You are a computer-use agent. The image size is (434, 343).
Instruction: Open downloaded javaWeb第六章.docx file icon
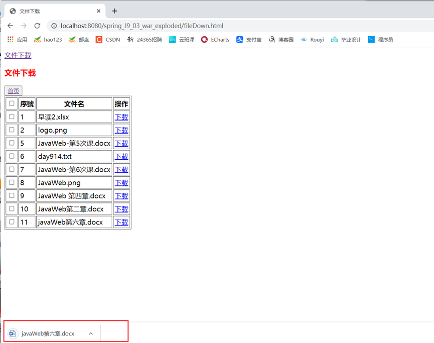[x=13, y=333]
